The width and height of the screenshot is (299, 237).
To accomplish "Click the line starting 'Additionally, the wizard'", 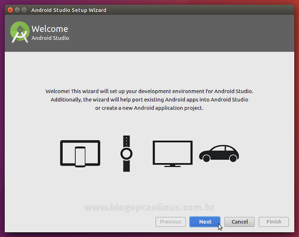I will (149, 100).
